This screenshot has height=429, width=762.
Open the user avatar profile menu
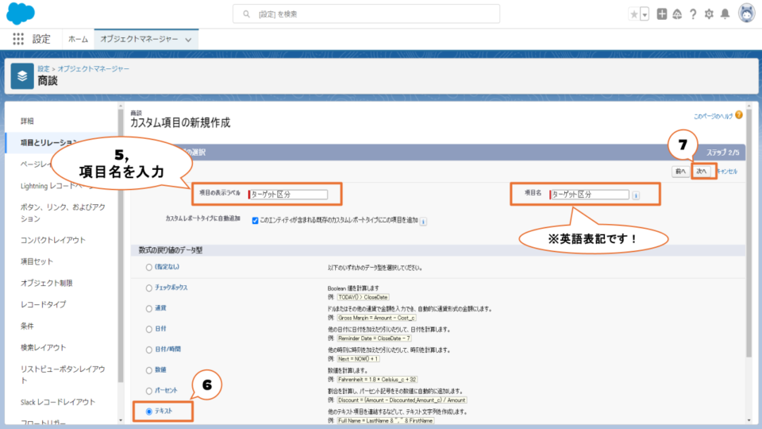(747, 14)
